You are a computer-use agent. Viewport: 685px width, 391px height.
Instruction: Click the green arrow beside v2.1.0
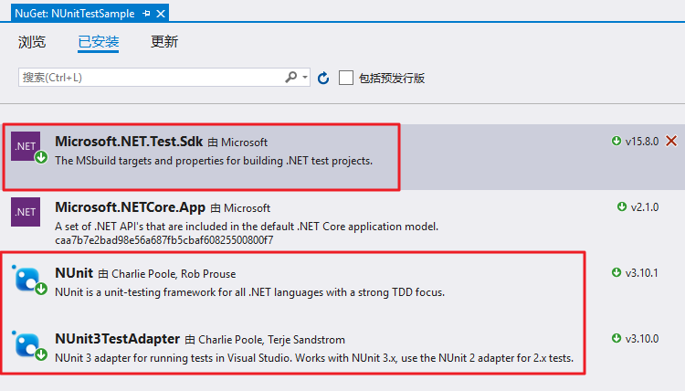(x=622, y=206)
